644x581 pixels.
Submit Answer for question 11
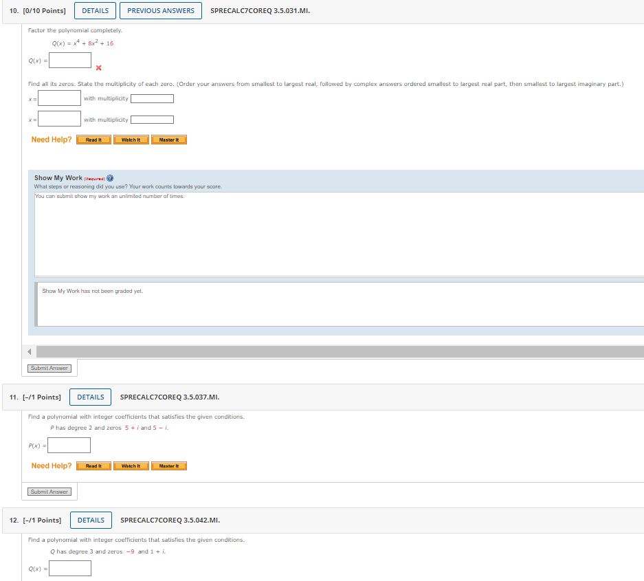coord(49,491)
